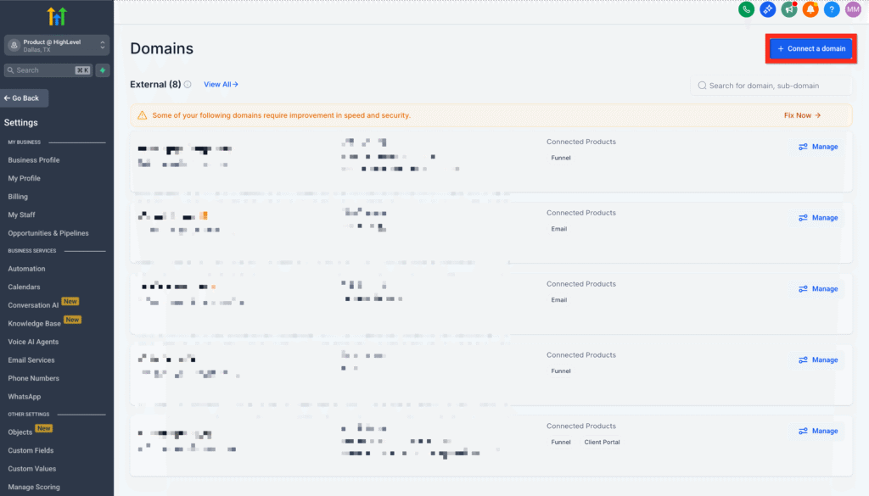
Task: Click the green quick actions icon beside Search
Action: click(x=103, y=70)
